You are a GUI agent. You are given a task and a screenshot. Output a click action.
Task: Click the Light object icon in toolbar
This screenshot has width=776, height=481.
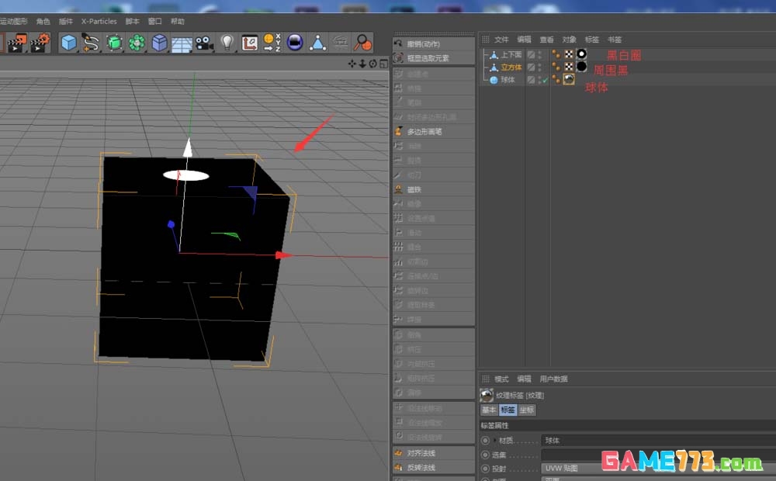228,44
